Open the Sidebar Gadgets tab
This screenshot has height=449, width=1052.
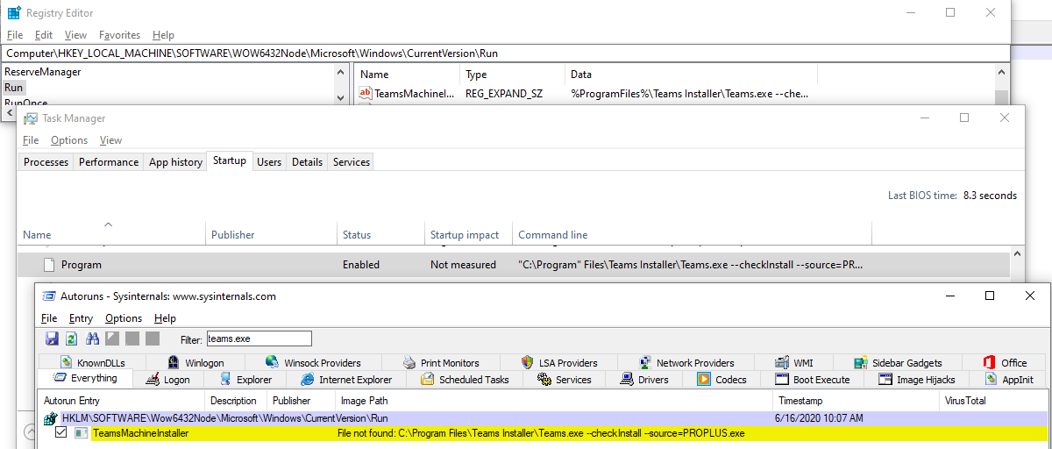[897, 362]
